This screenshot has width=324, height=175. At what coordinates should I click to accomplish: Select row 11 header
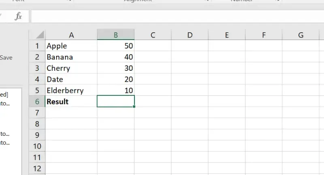(x=37, y=157)
